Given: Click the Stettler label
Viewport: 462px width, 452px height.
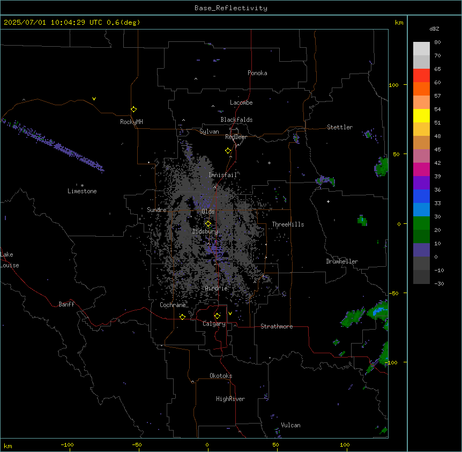Looking at the screenshot, I should pyautogui.click(x=340, y=127).
